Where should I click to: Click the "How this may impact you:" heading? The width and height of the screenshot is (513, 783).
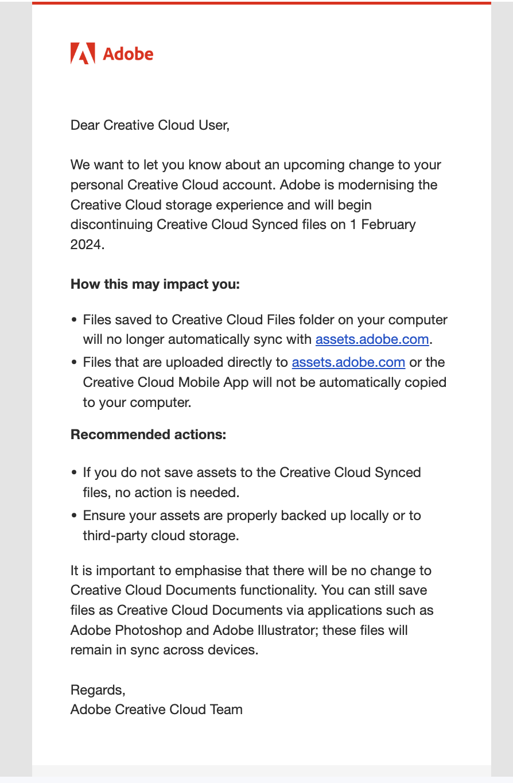click(155, 284)
